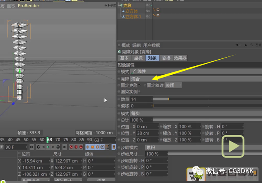Switch to 变换 tab
The height and width of the screenshot is (183, 262).
coord(166,58)
